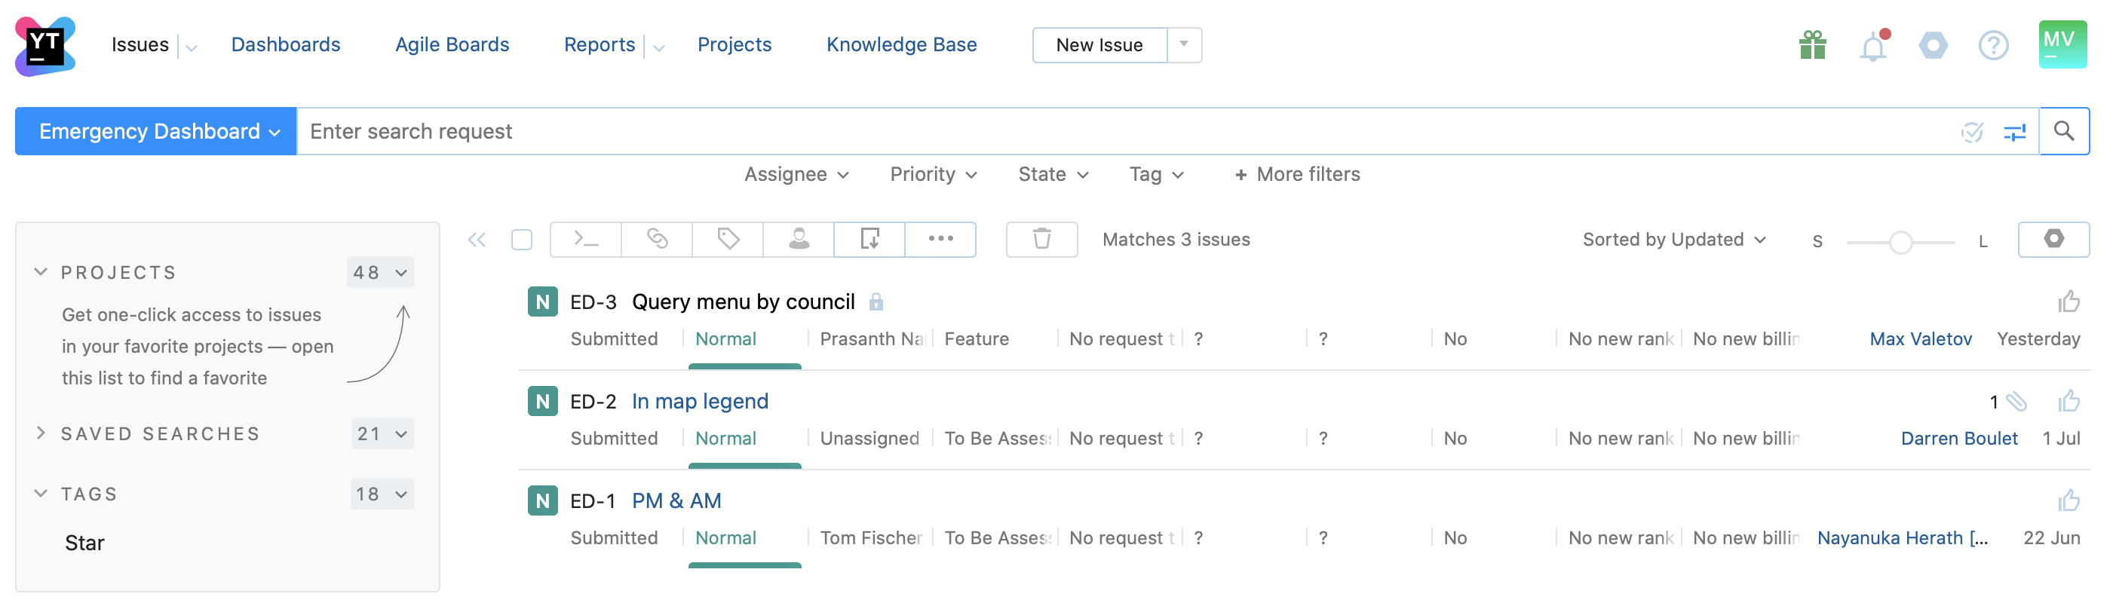Open the Reports menu item
2113x606 pixels.
click(x=600, y=45)
